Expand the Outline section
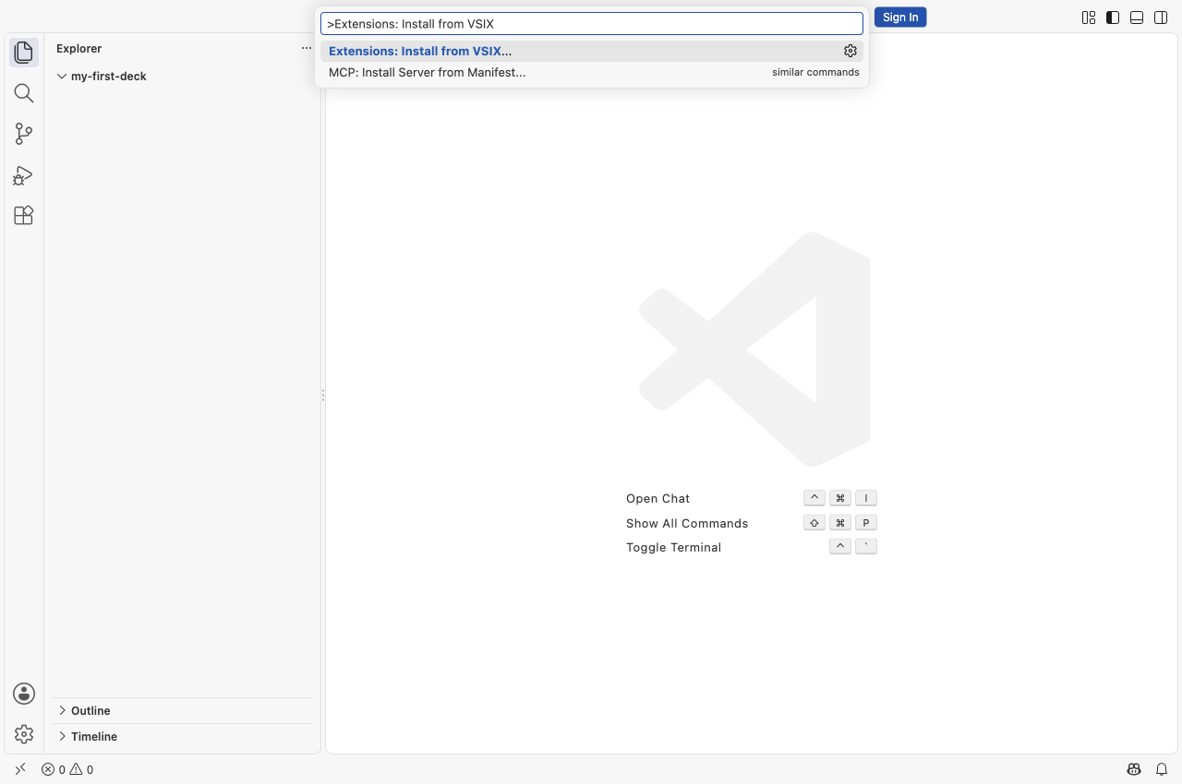 coord(184,710)
